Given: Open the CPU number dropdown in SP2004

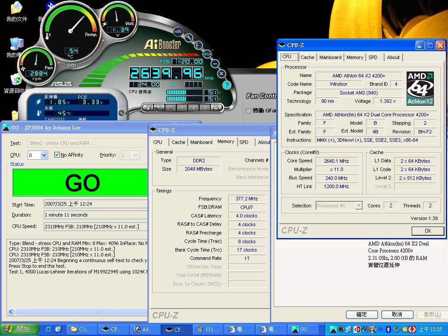Looking at the screenshot, I should 44,155.
